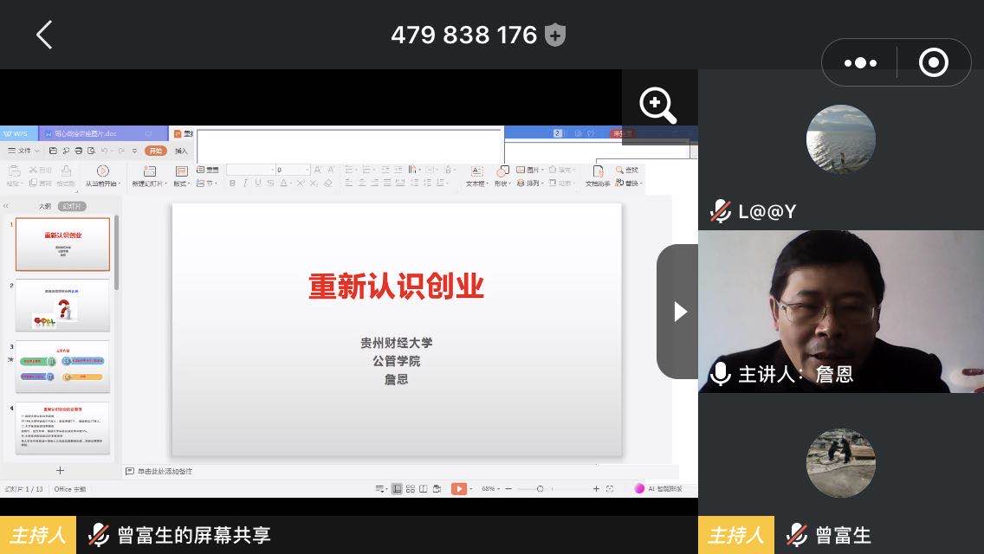Open the three-dots mini program menu
The height and width of the screenshot is (554, 984).
(x=860, y=62)
